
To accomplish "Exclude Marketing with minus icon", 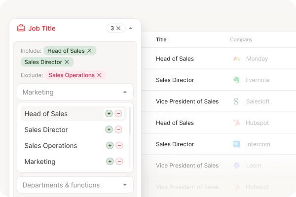I will (x=119, y=162).
